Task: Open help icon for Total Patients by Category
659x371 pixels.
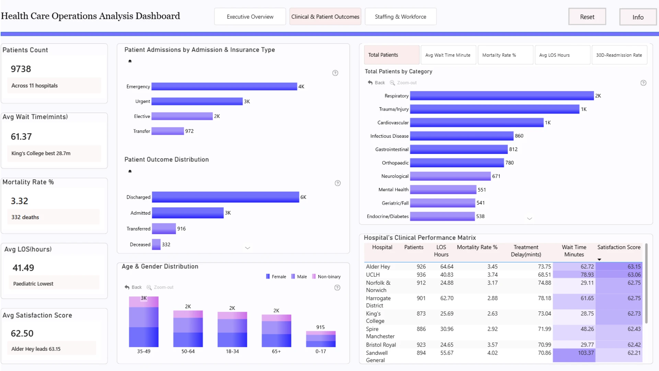Action: pos(644,83)
